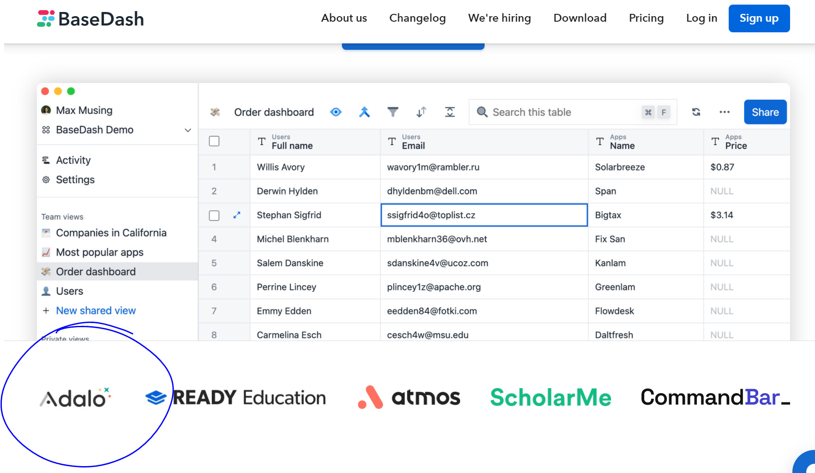
Task: Open the more options ellipsis menu
Action: pos(725,112)
